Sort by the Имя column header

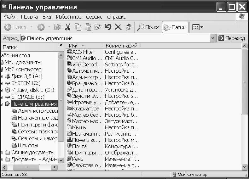84,46
